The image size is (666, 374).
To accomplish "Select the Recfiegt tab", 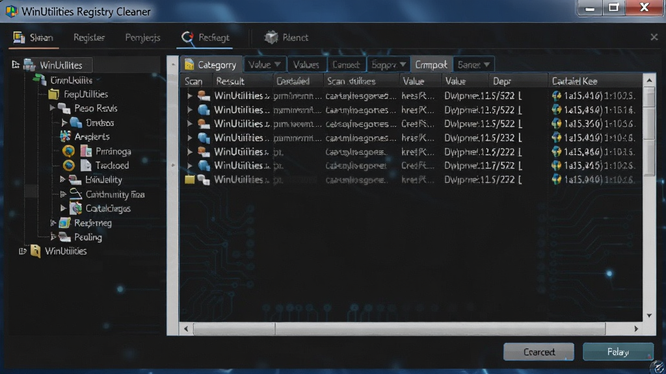I will (x=205, y=38).
